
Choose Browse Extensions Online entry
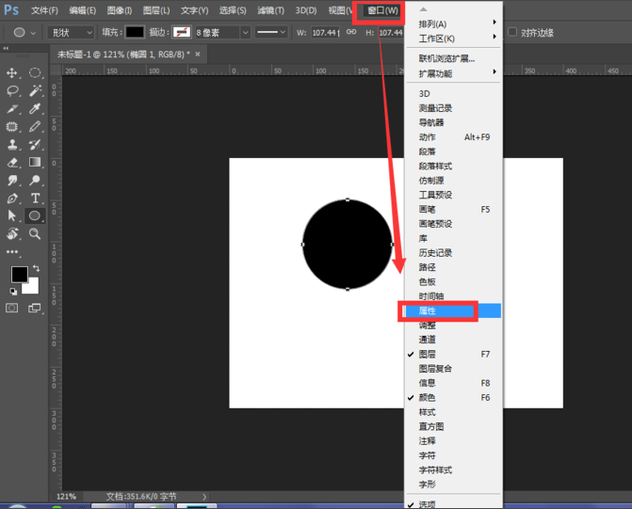click(453, 58)
